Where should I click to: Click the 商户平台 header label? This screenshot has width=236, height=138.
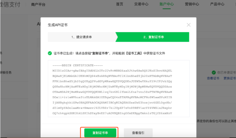38,4
